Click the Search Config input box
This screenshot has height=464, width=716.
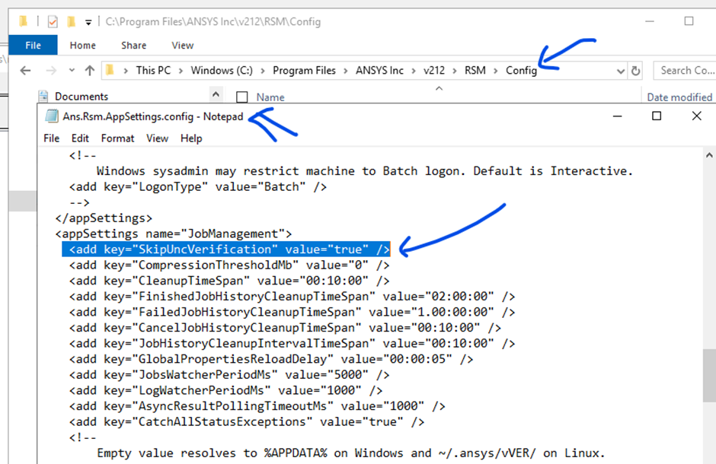[x=685, y=71]
